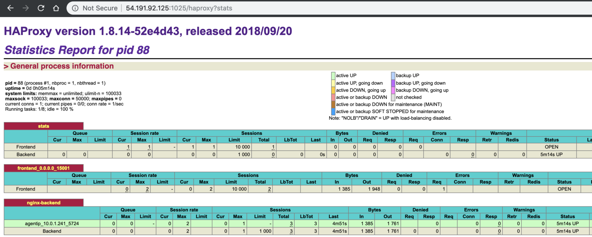Screen dimensions: 592x237
Task: Click the '5m14s UP' status in stats Backend row
Action: [551, 154]
